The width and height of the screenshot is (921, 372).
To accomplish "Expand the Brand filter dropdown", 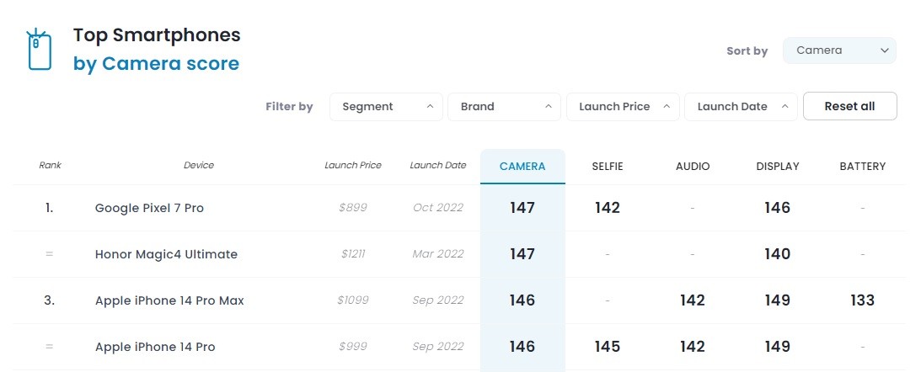I will [505, 107].
